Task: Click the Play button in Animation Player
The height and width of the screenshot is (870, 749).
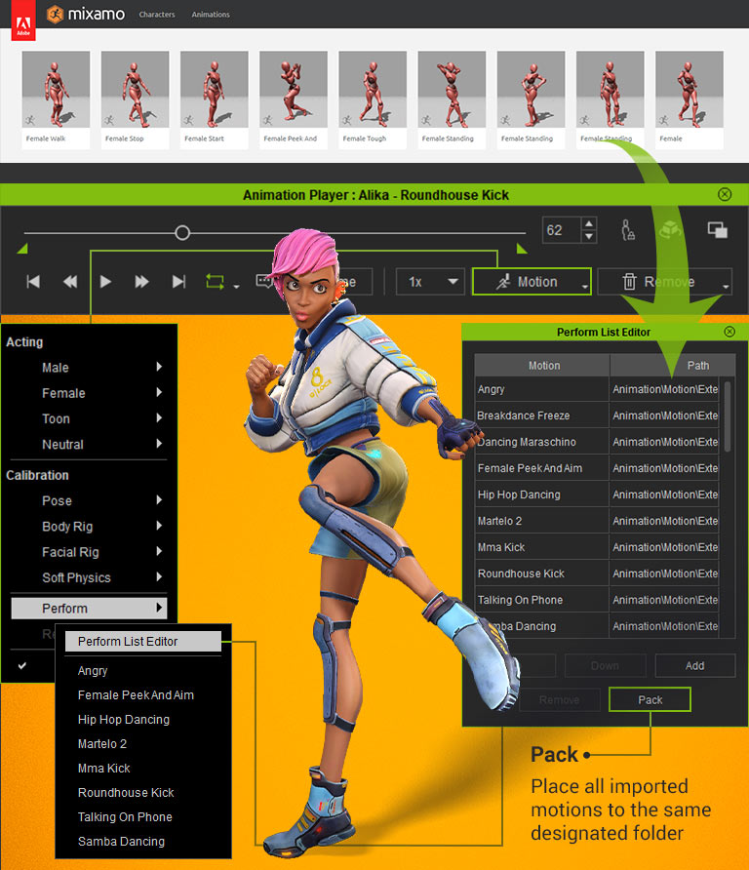Action: click(105, 282)
